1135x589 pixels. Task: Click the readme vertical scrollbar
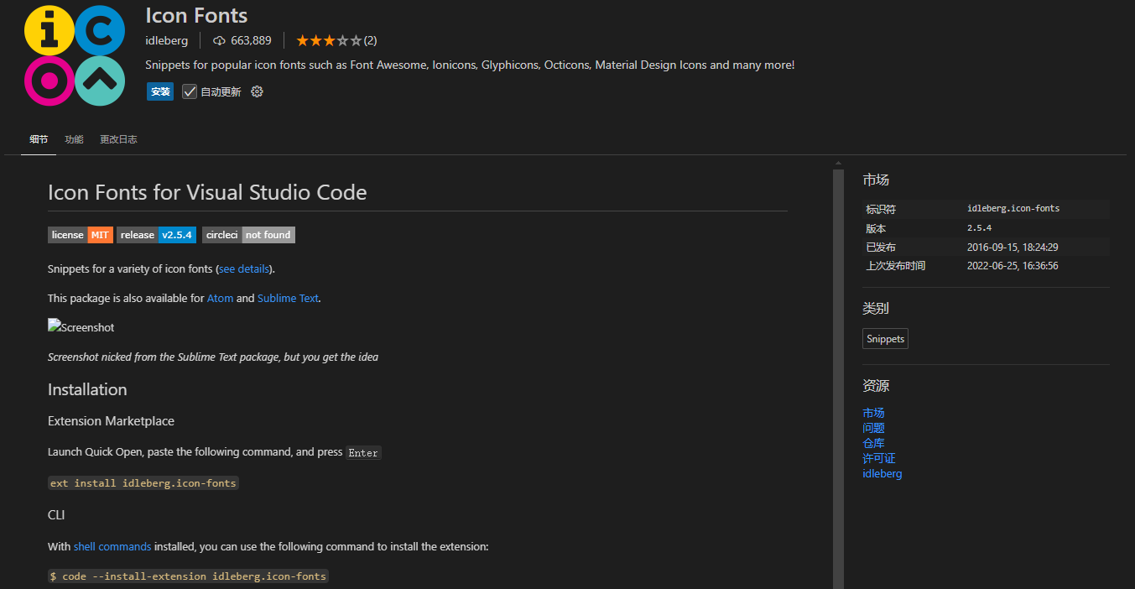coord(838,378)
